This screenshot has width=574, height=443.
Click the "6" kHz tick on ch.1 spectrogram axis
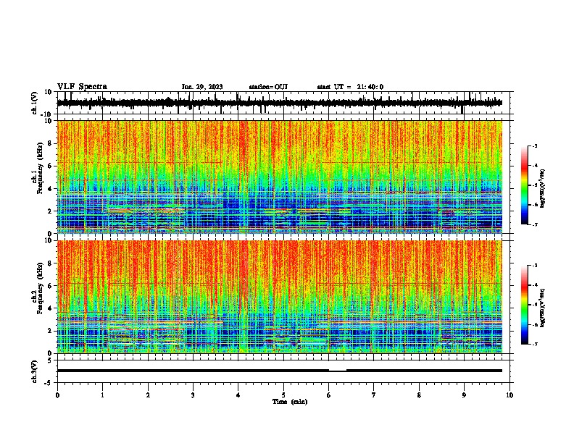tap(50, 166)
